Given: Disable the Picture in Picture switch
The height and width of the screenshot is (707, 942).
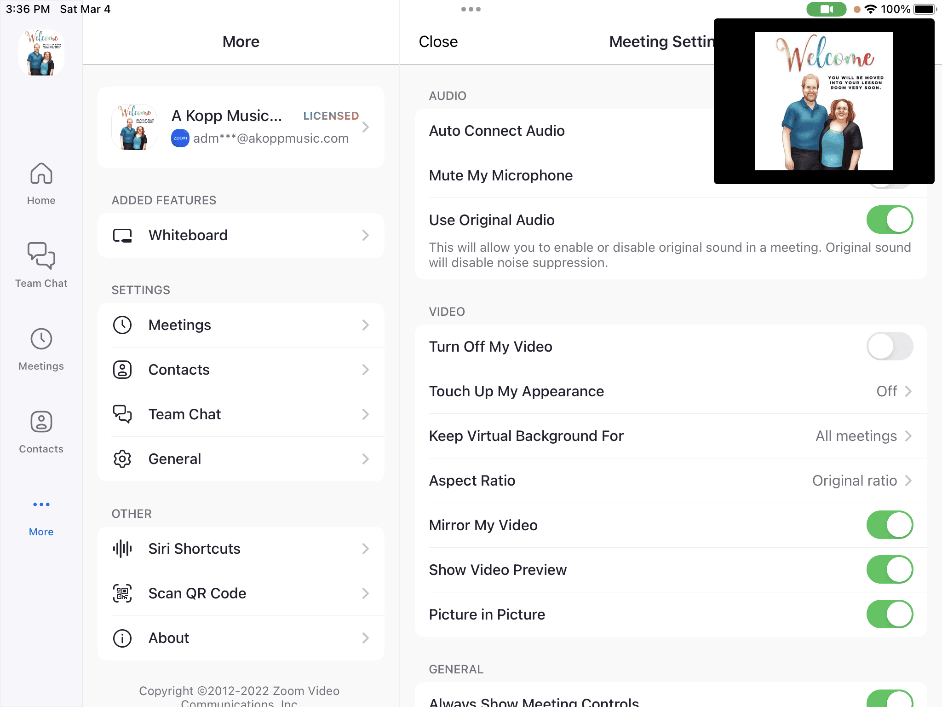Looking at the screenshot, I should 890,614.
